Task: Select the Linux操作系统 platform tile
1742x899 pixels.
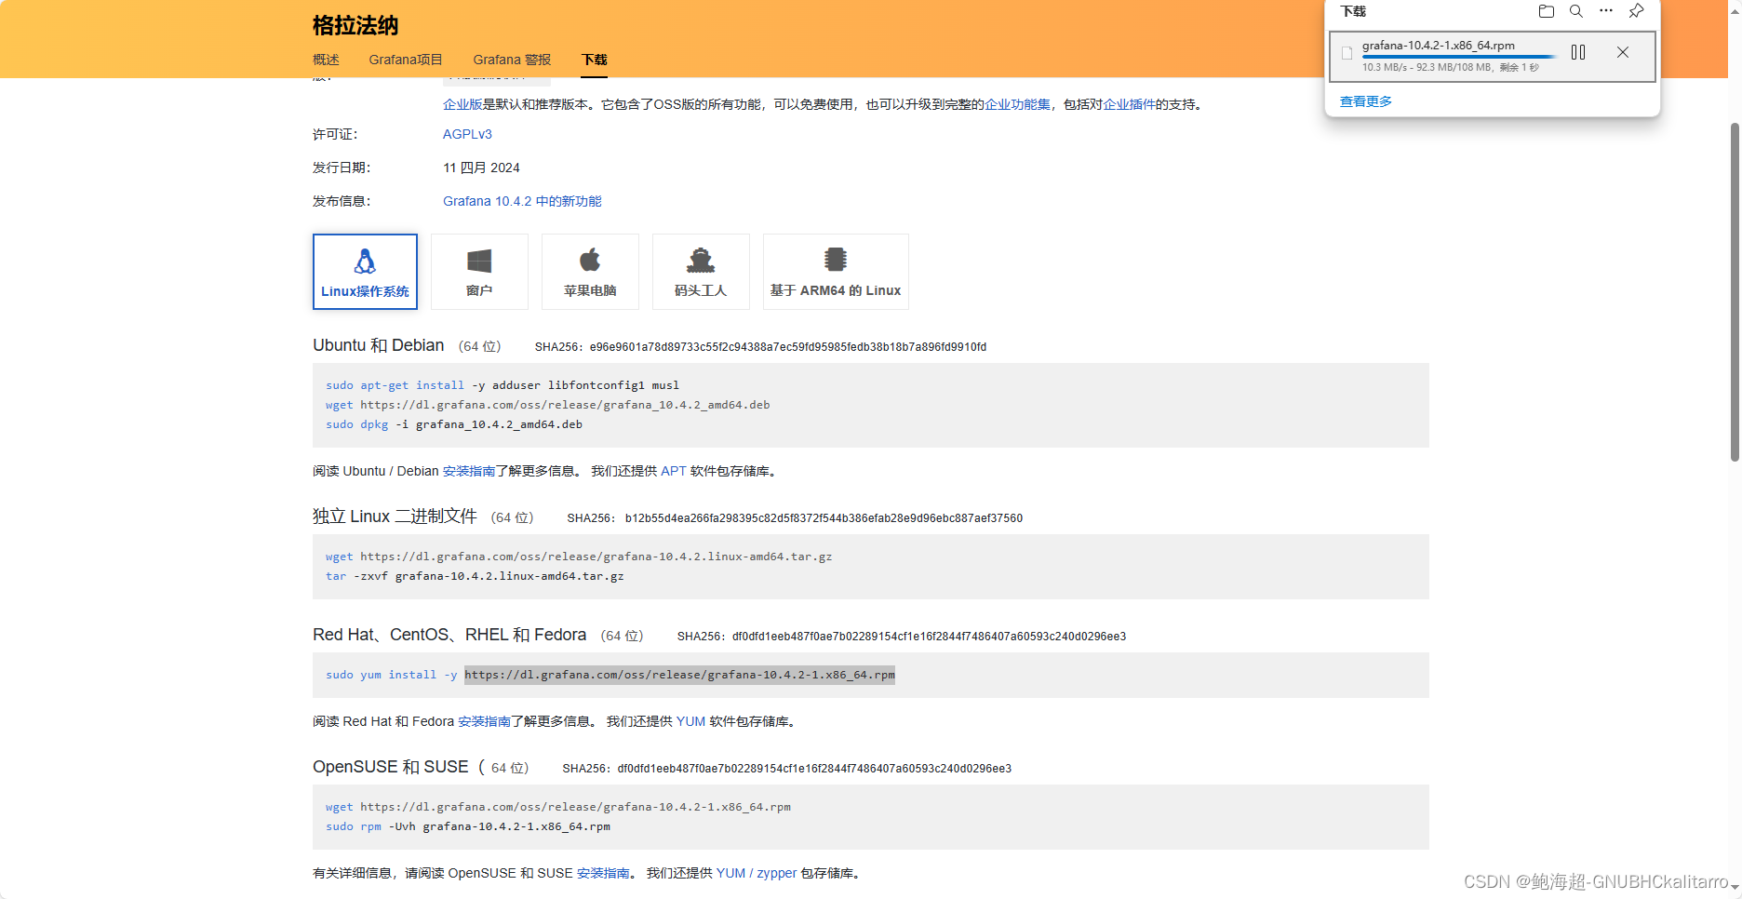Action: pyautogui.click(x=365, y=271)
